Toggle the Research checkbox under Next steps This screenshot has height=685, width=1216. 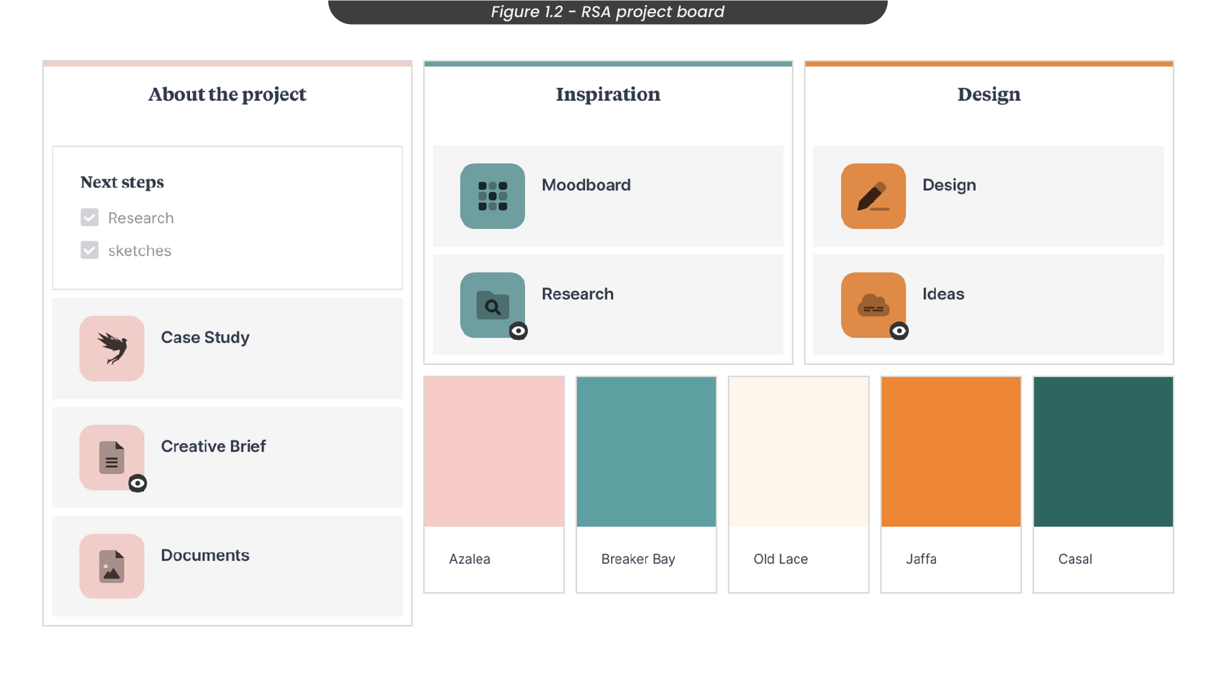tap(89, 217)
